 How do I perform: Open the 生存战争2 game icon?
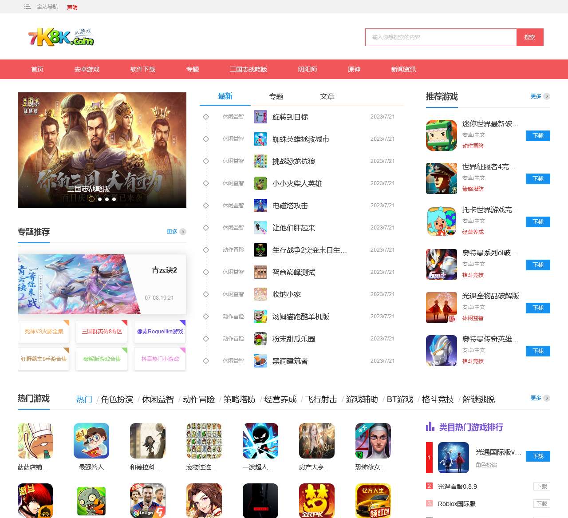[x=260, y=250]
